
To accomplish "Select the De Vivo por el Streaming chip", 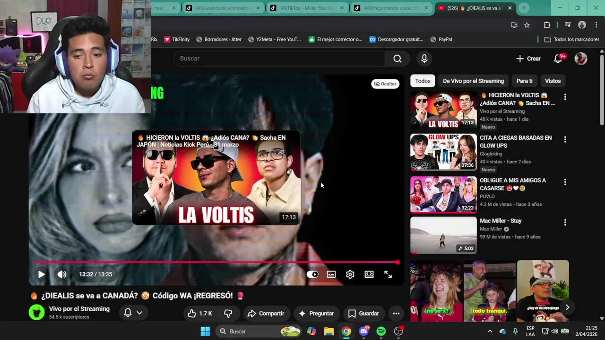I will click(473, 81).
